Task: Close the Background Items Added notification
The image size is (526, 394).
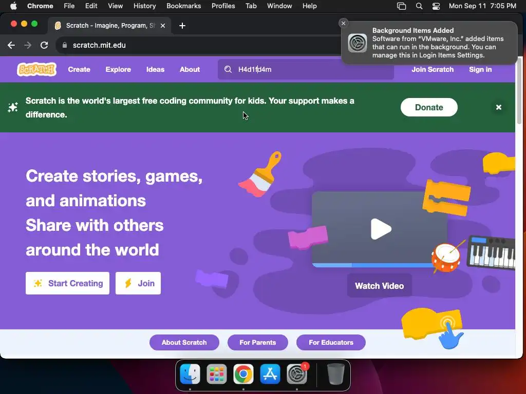Action: pos(343,23)
